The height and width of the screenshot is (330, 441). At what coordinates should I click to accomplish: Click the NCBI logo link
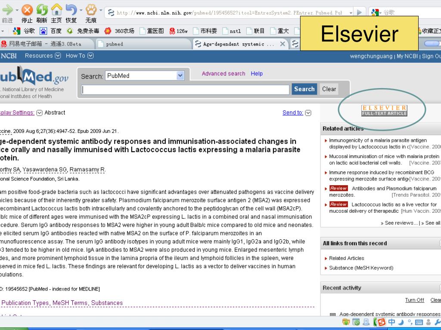9,56
